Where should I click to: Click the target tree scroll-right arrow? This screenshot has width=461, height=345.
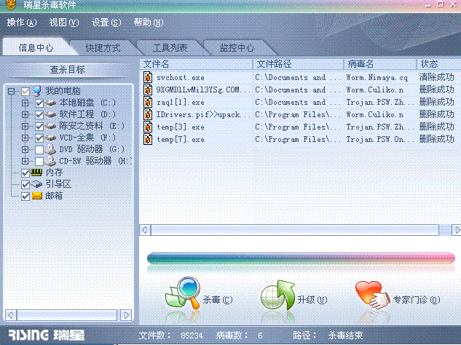127,315
